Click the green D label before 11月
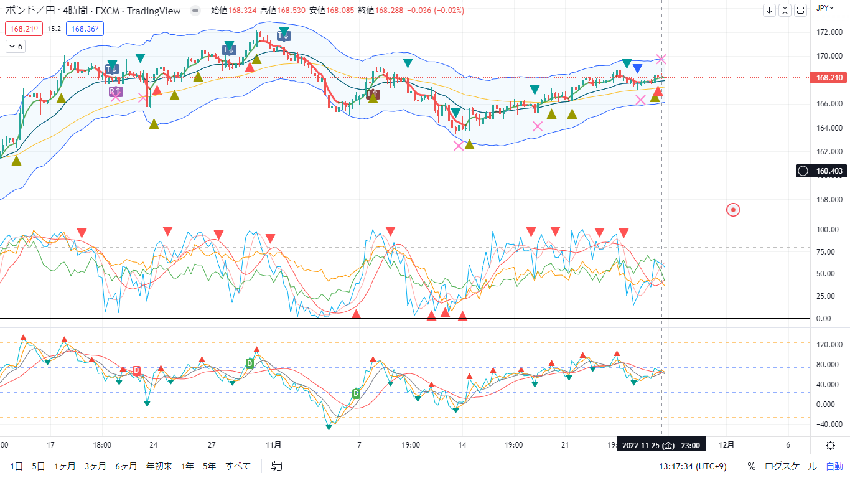 (x=250, y=363)
